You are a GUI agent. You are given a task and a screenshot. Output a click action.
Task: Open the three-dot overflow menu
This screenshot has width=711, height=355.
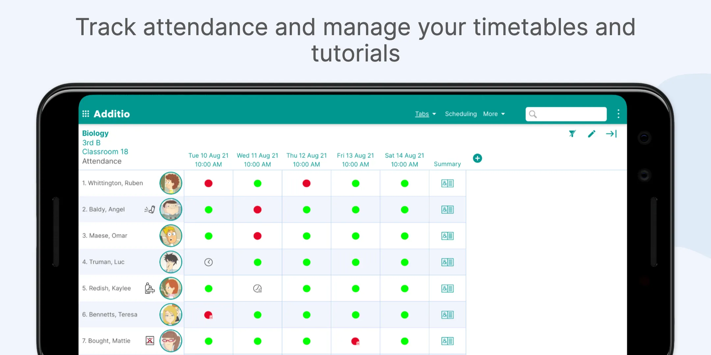click(618, 114)
